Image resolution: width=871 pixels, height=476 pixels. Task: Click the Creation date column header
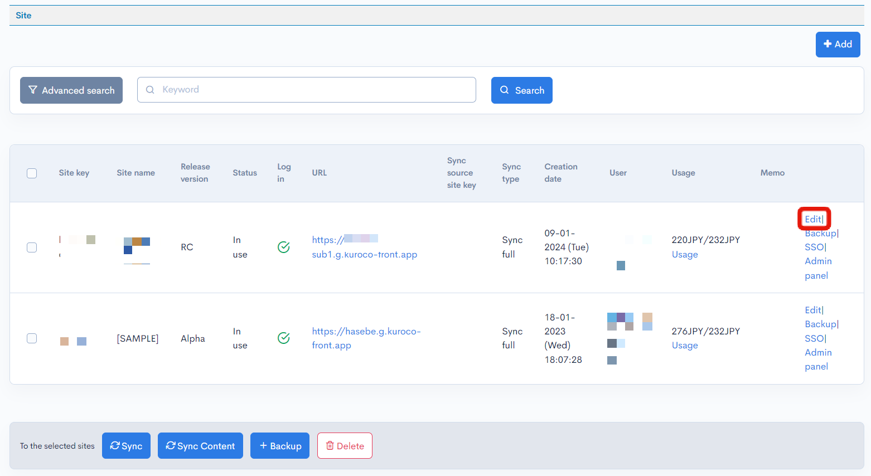point(561,173)
